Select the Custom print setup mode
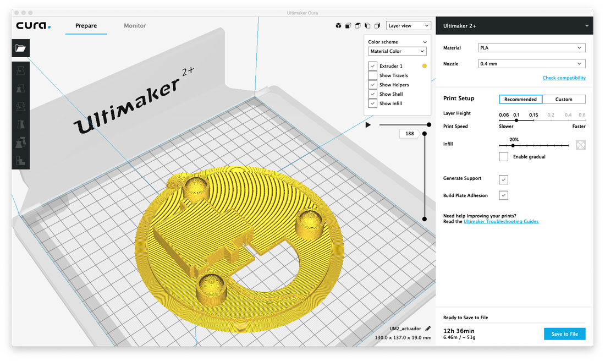 click(564, 99)
